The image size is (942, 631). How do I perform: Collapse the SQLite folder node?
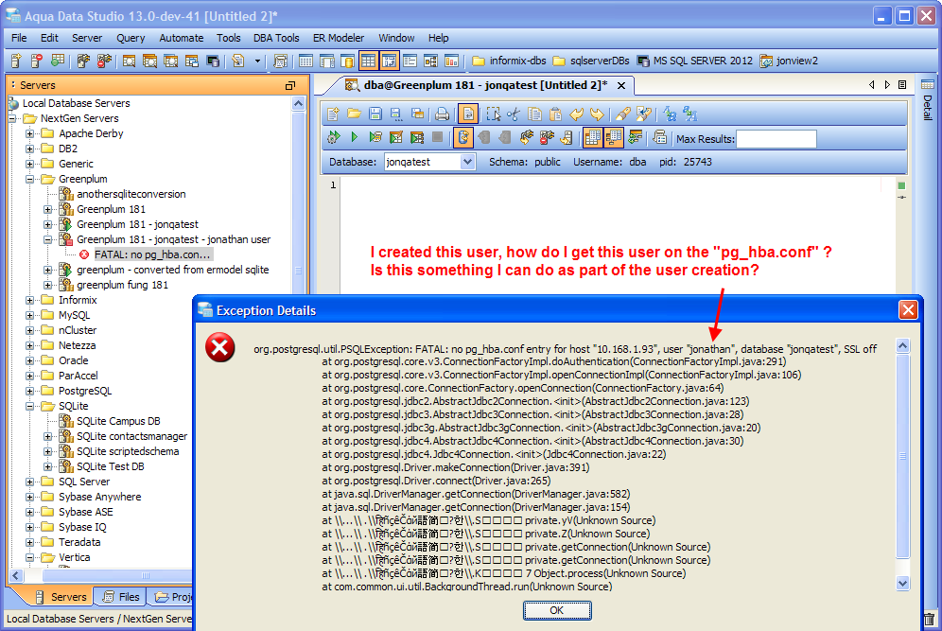point(29,406)
